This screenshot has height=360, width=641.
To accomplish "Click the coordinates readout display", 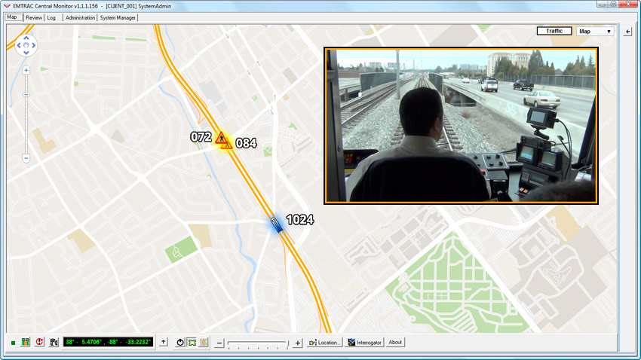I will pos(108,342).
